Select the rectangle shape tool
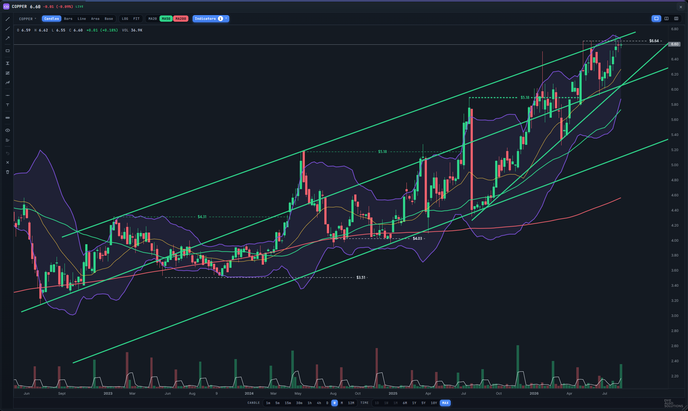 [8, 51]
